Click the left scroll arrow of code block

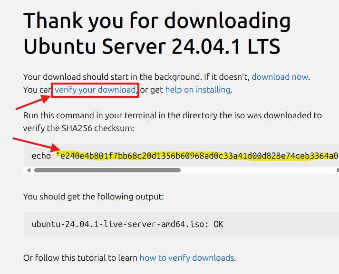pos(29,170)
